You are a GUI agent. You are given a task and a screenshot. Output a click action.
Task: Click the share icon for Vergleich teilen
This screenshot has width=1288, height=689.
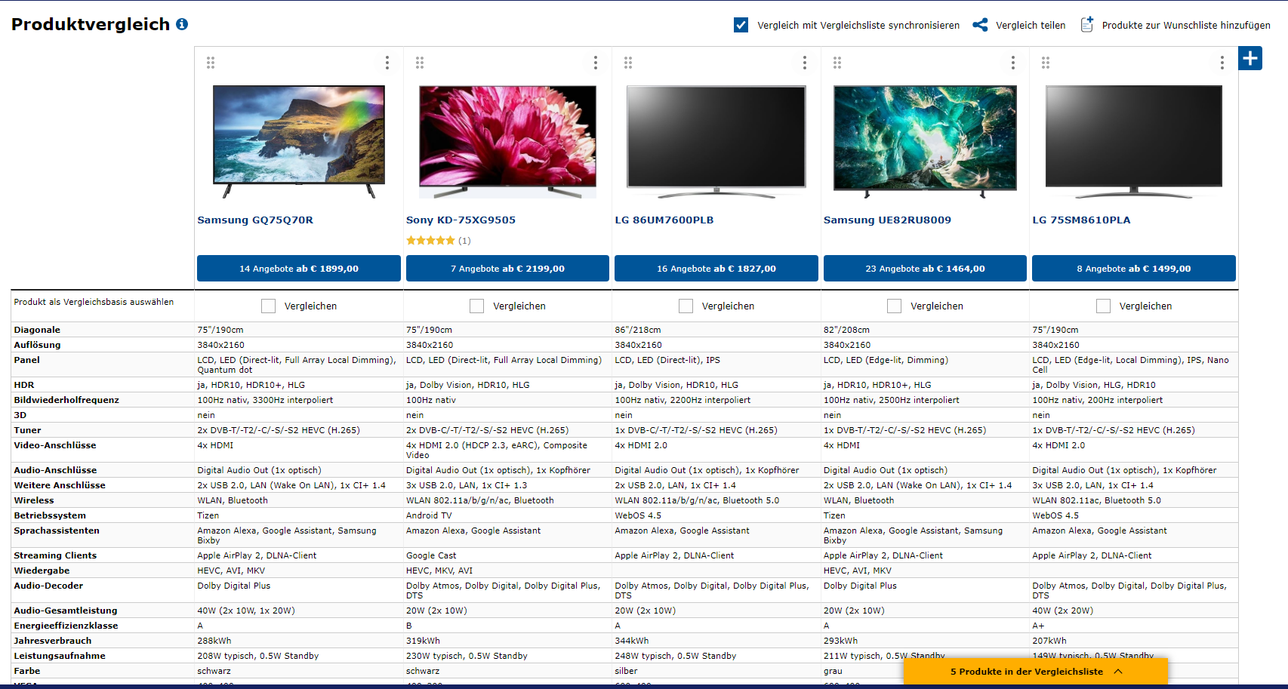coord(980,25)
